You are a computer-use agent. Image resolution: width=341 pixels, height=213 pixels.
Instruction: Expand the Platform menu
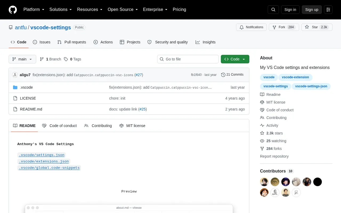(34, 10)
